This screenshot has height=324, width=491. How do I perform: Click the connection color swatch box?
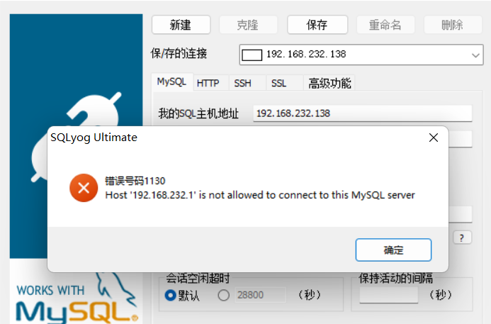click(x=252, y=55)
